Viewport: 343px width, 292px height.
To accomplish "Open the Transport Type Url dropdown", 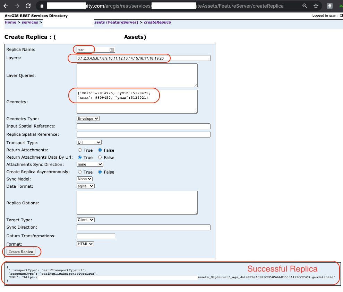I will coord(89,142).
